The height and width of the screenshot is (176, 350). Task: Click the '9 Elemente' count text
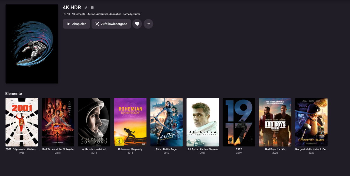click(79, 14)
